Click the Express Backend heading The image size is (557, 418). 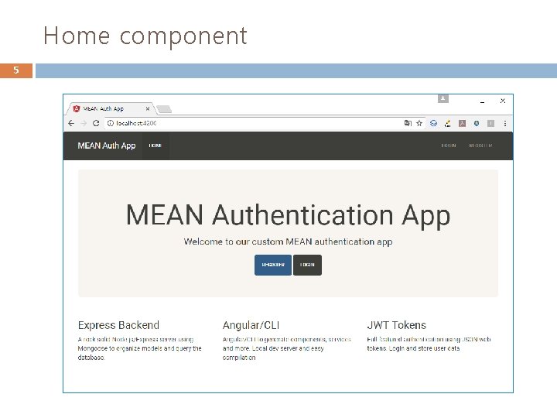tap(118, 325)
